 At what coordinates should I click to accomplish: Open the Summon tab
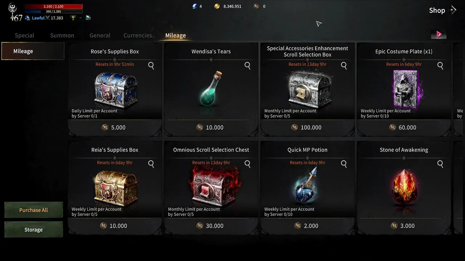pos(62,36)
